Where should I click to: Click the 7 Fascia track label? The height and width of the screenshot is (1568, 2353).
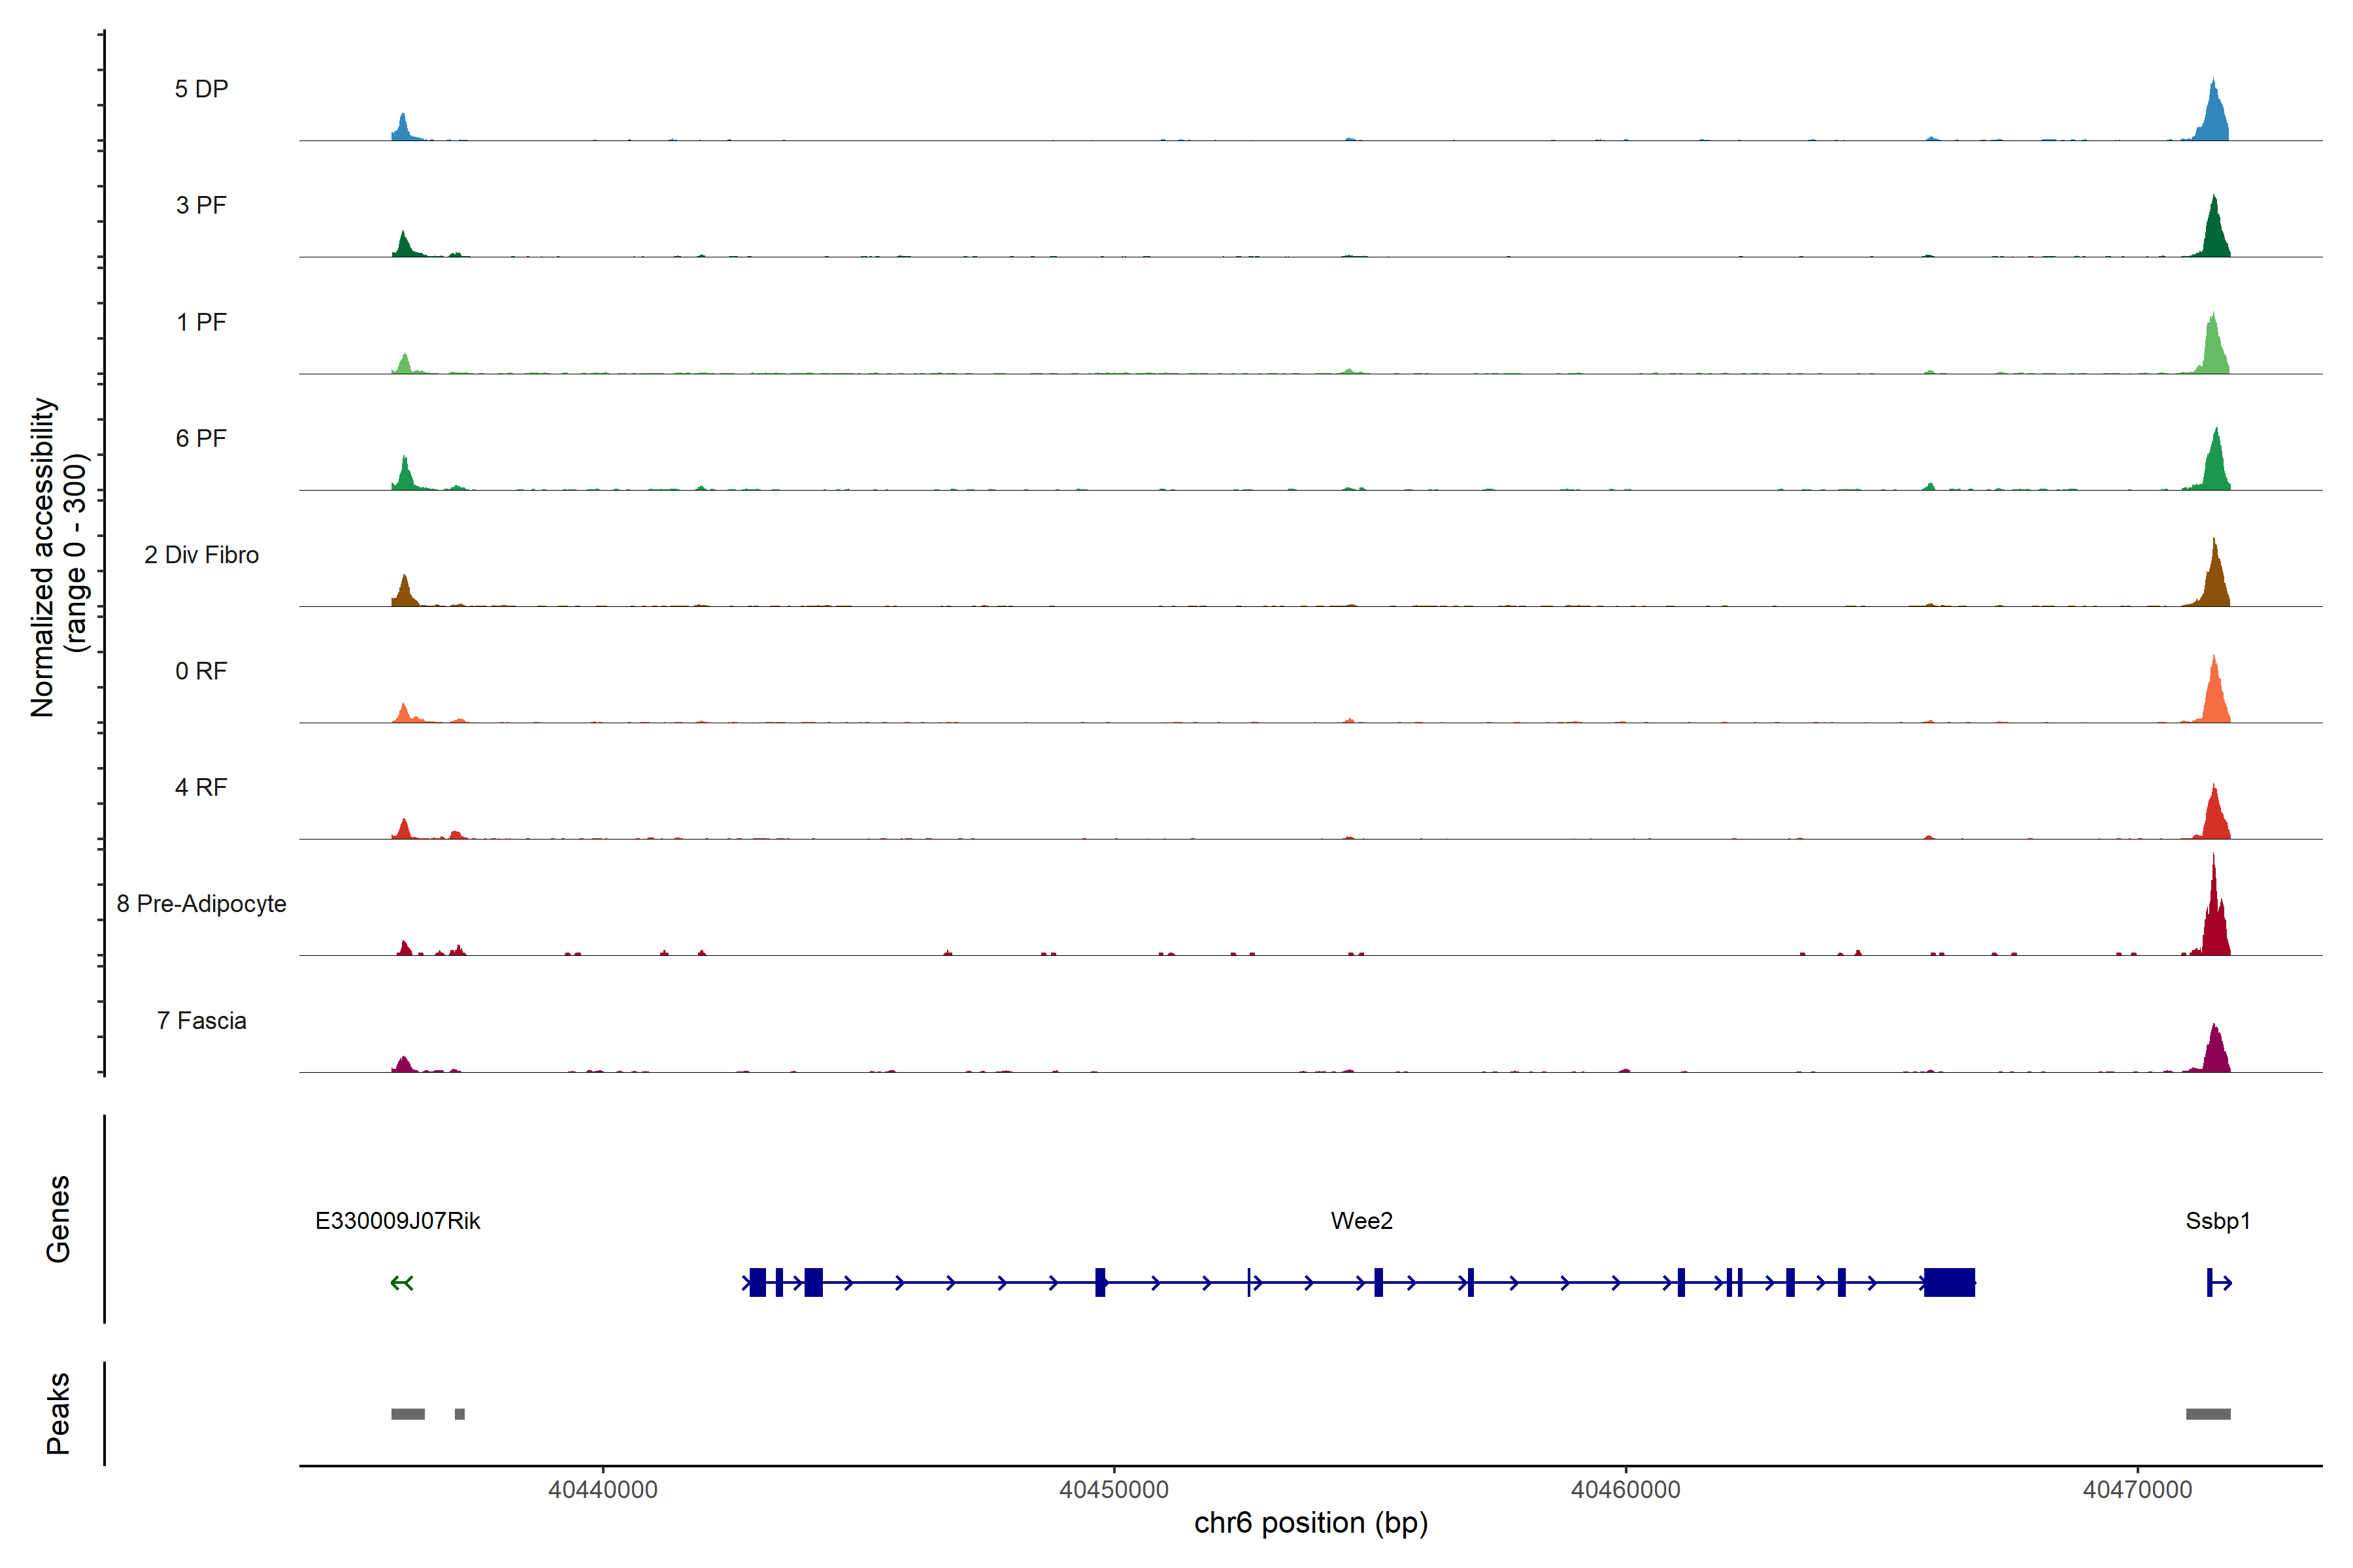coord(201,1021)
